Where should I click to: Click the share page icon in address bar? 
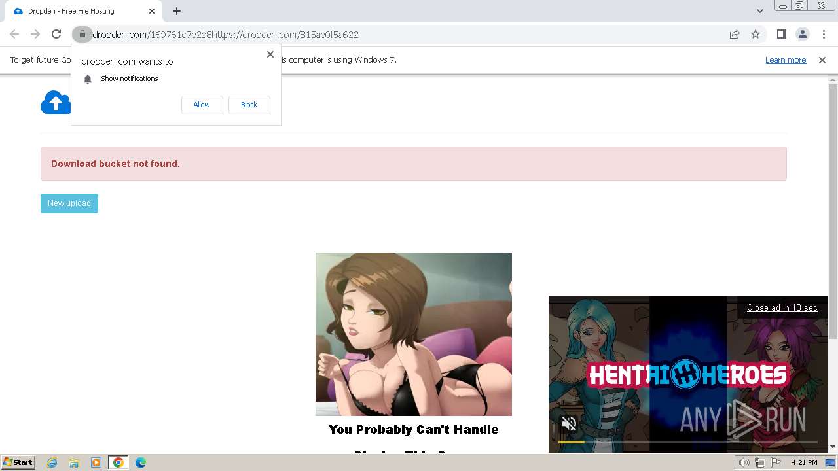pyautogui.click(x=735, y=34)
